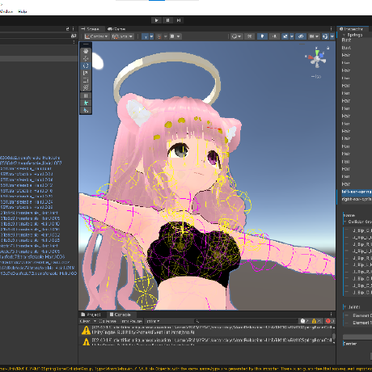
Task: Switch to the Console tab
Action: coord(120,315)
